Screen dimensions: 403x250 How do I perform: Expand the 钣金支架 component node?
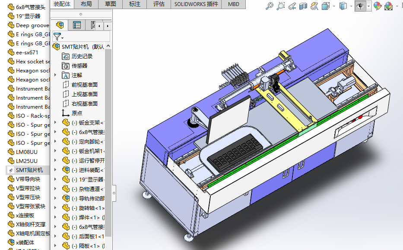(x=55, y=122)
